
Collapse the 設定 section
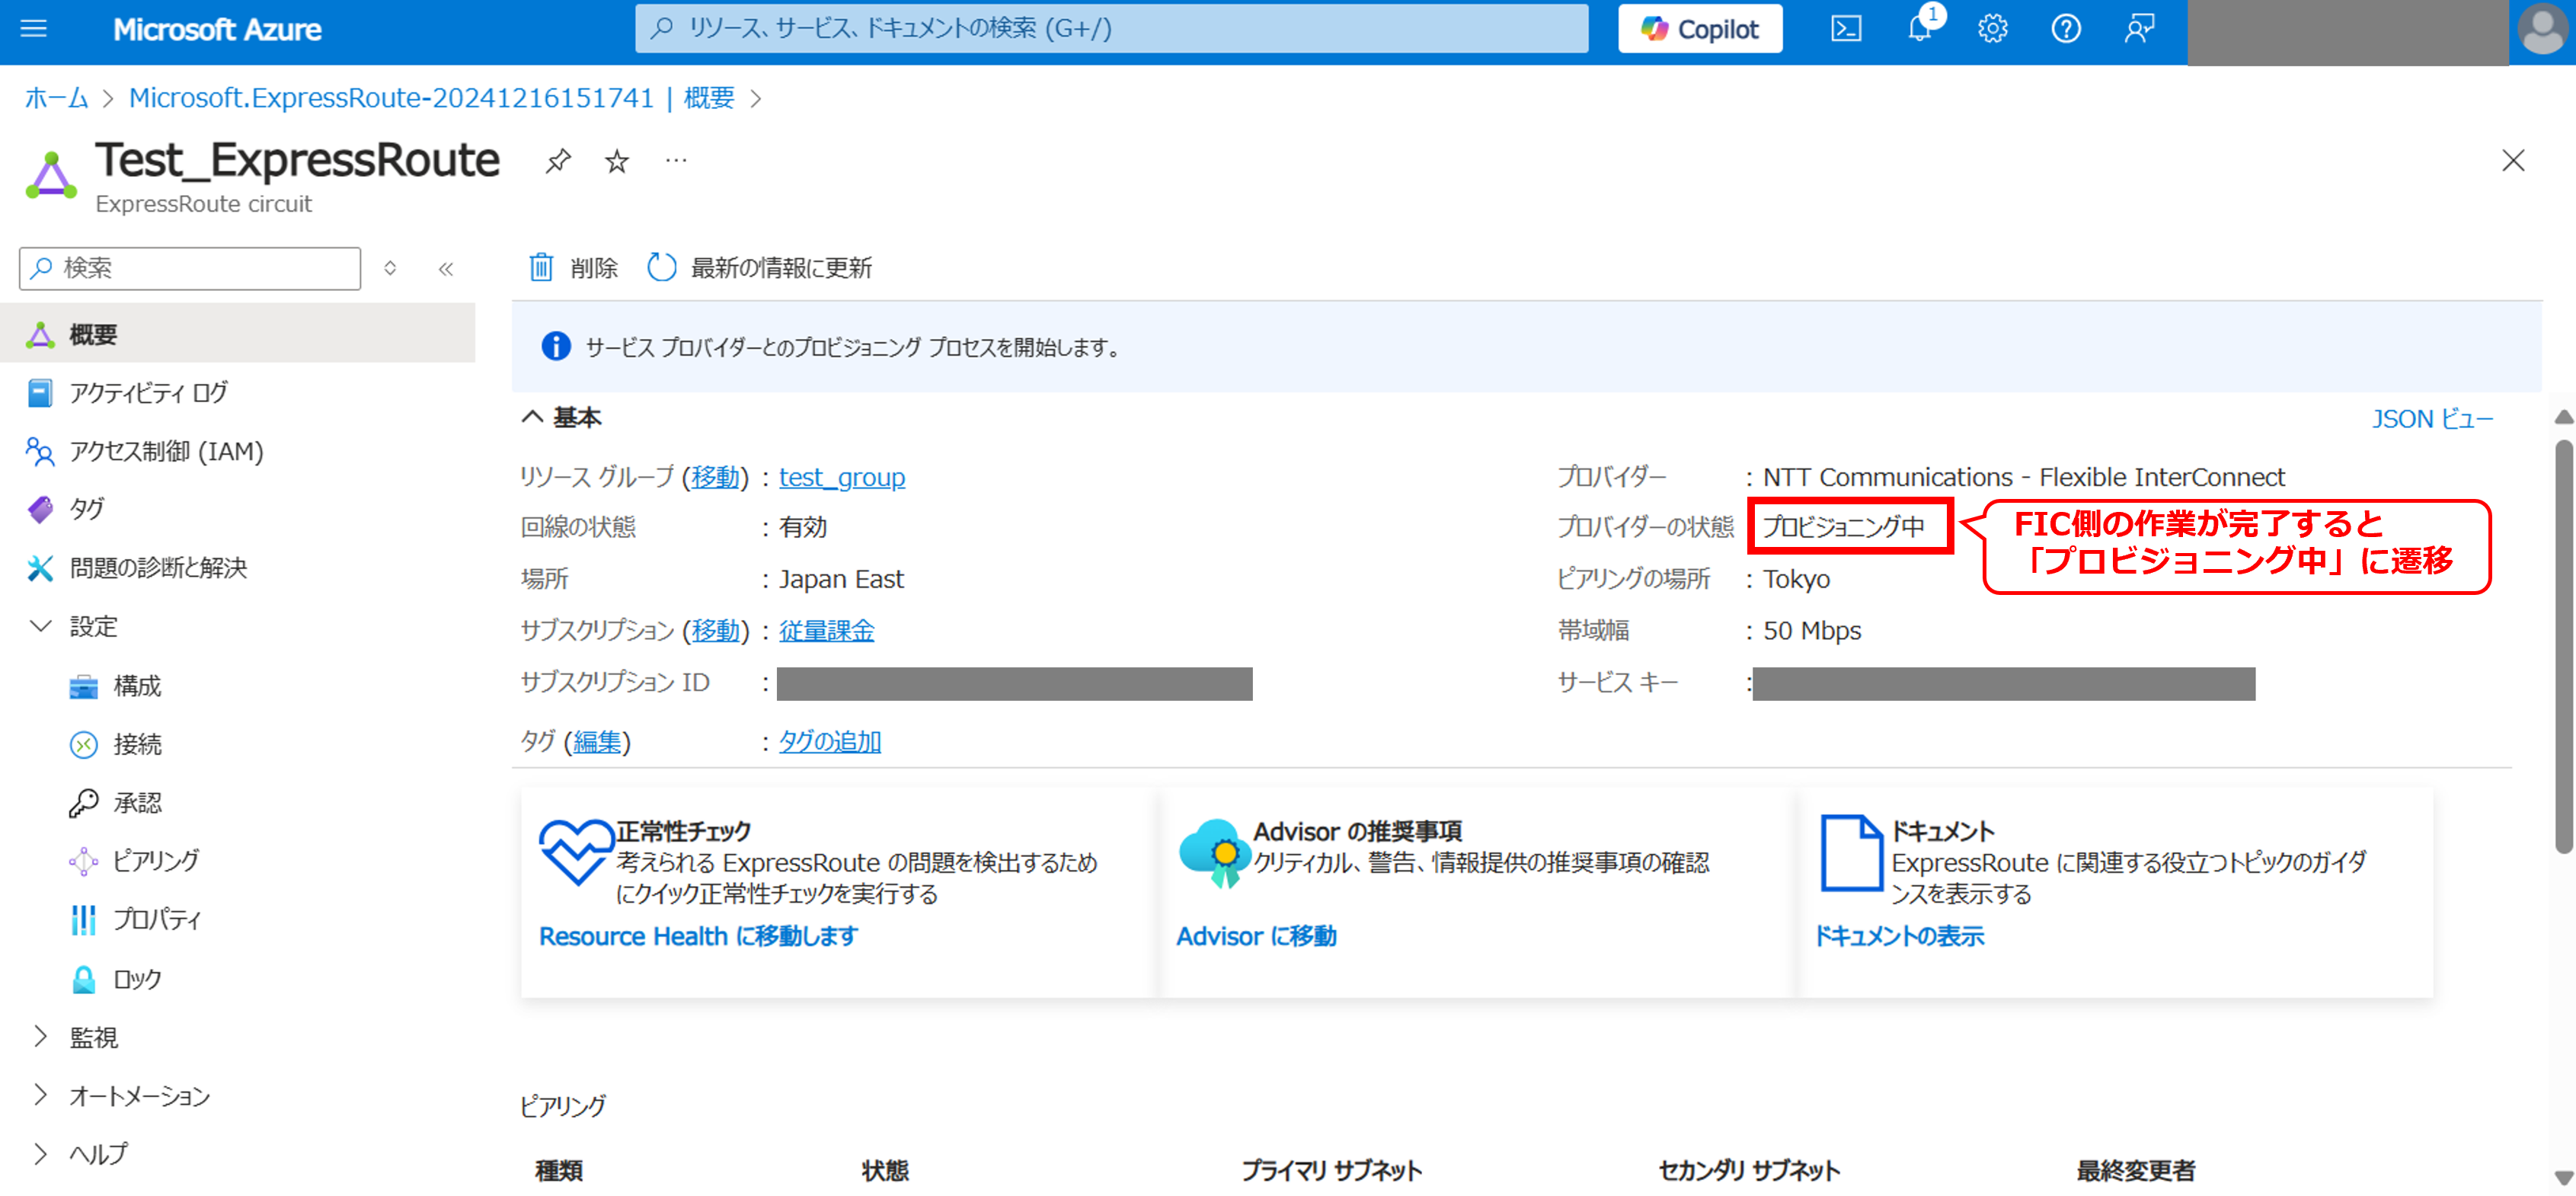(x=41, y=626)
